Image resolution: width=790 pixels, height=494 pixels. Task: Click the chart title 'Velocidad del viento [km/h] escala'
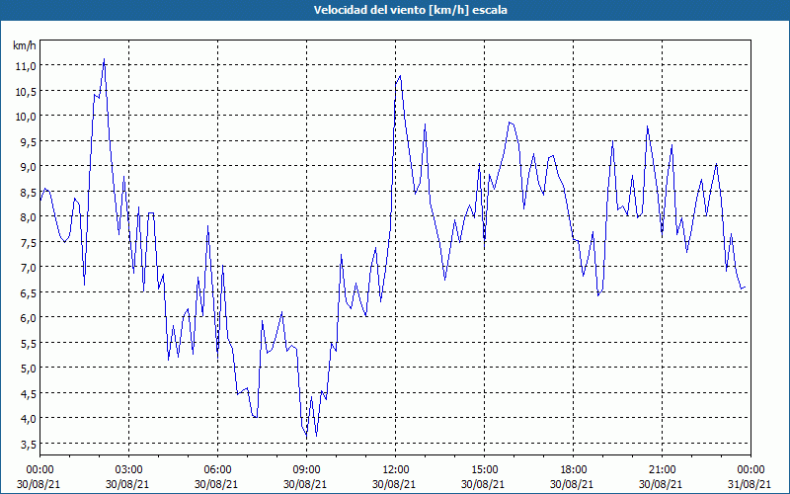(410, 10)
